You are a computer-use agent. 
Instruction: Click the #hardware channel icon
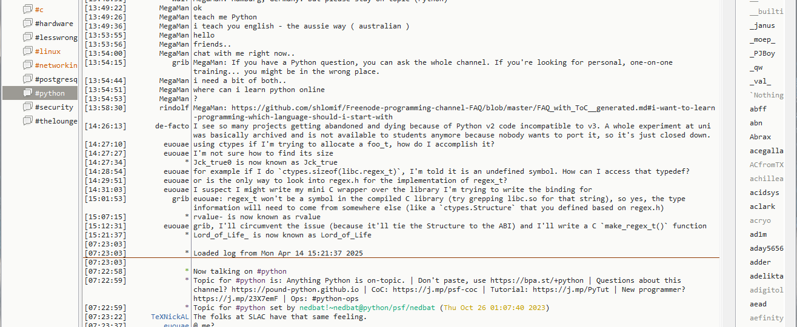tap(27, 24)
